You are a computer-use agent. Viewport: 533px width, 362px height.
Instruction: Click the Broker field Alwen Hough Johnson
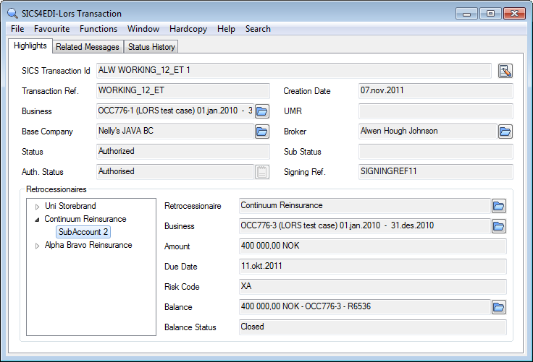tap(427, 132)
